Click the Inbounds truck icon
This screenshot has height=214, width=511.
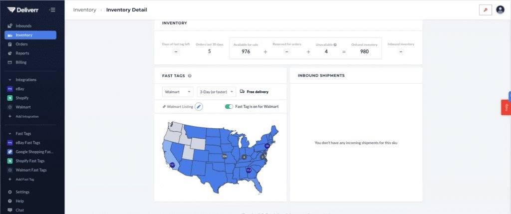click(x=10, y=26)
